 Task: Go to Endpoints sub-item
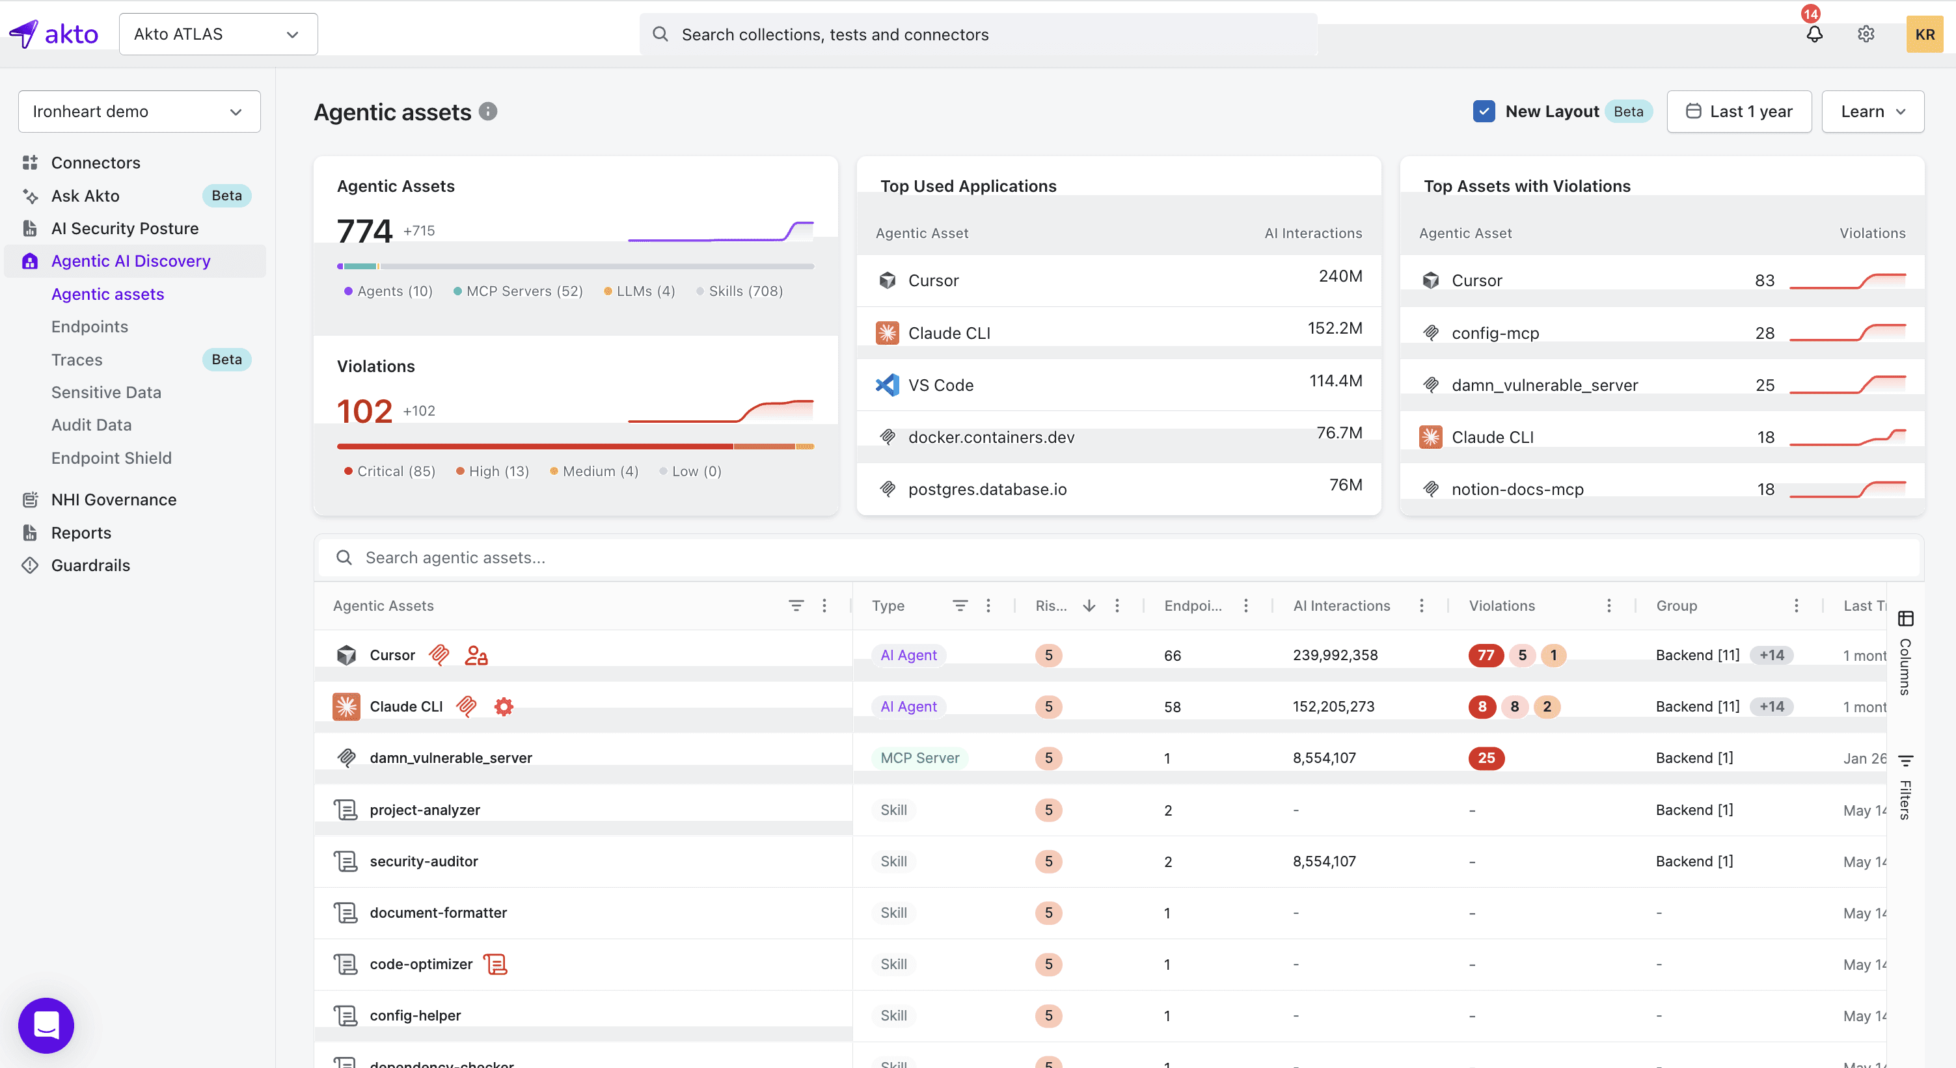coord(90,327)
